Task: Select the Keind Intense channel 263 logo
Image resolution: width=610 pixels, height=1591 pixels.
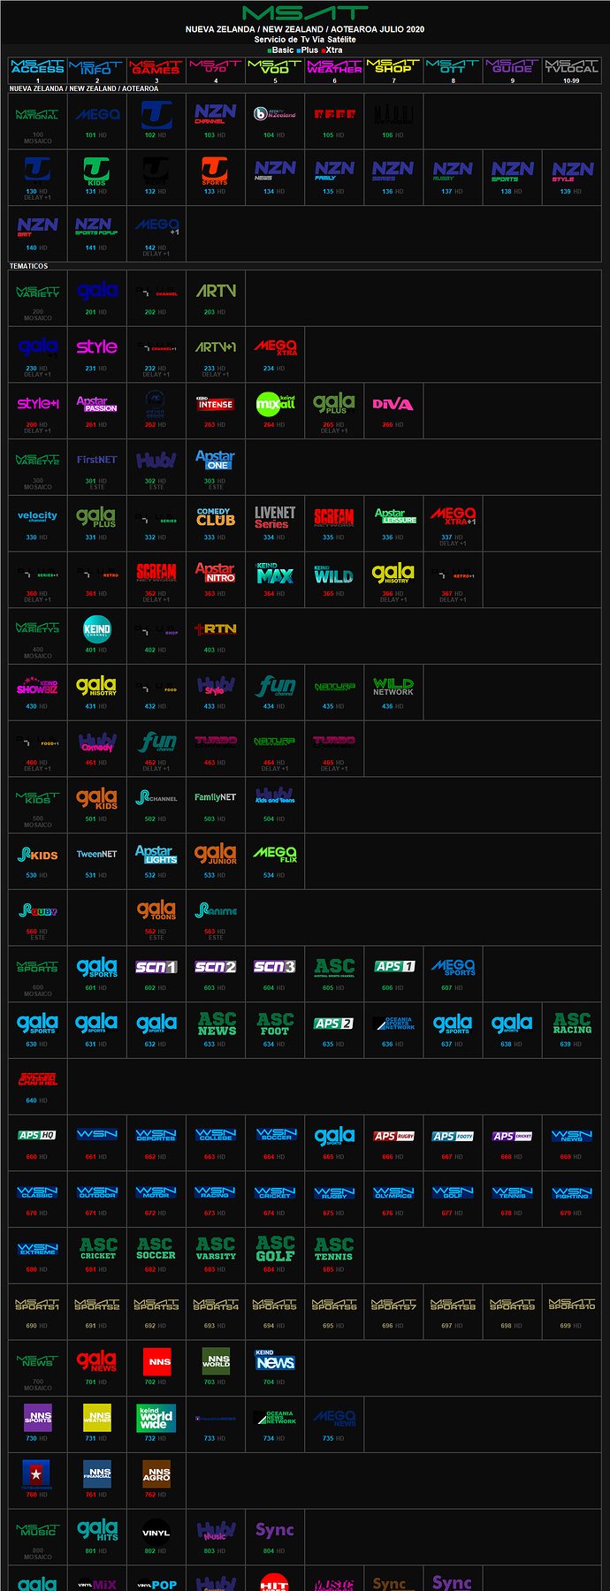Action: [216, 403]
